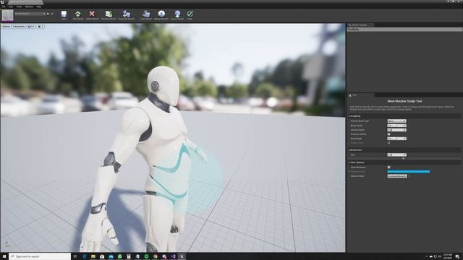Click the Unreal Engine taskbar icon
The image size is (463, 260).
point(182,256)
